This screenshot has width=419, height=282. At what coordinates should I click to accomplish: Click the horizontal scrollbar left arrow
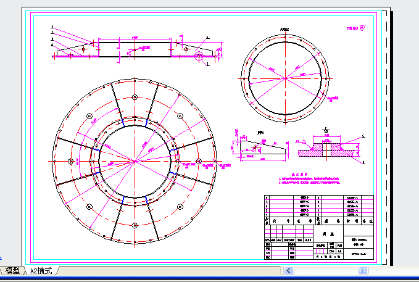click(289, 271)
